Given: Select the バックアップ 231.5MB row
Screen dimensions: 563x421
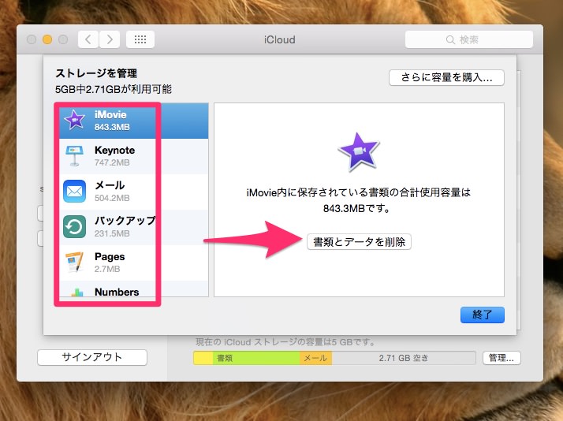Looking at the screenshot, I should pyautogui.click(x=133, y=227).
